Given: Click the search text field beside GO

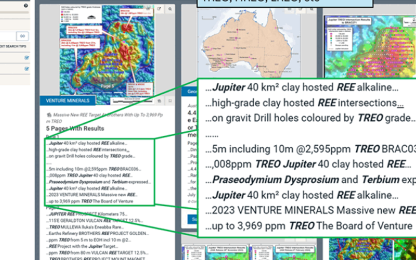Looking at the screenshot, I should (x=7, y=36).
